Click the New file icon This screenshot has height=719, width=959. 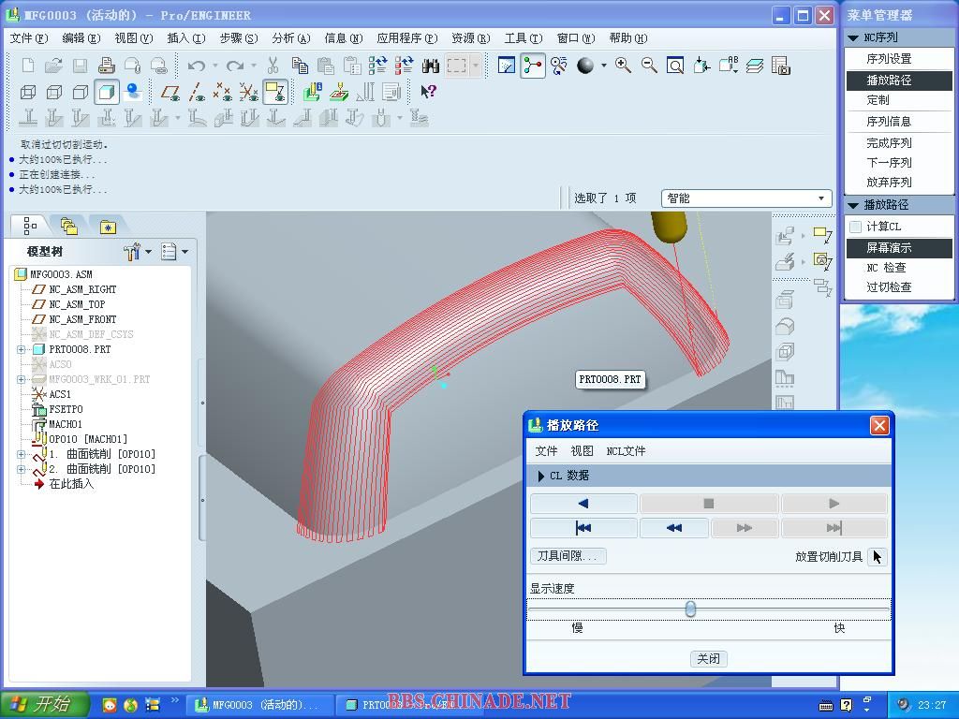[x=27, y=65]
